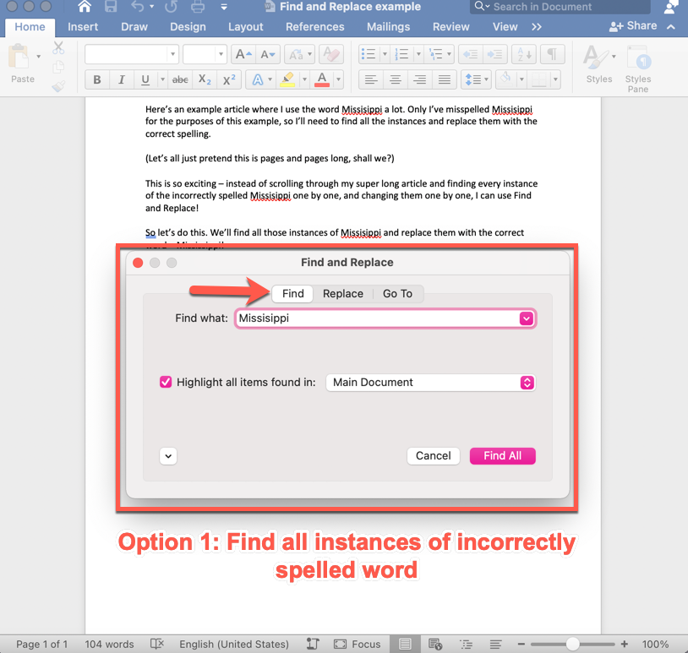The width and height of the screenshot is (688, 653).
Task: Click 104 words count in status bar
Action: (x=109, y=644)
